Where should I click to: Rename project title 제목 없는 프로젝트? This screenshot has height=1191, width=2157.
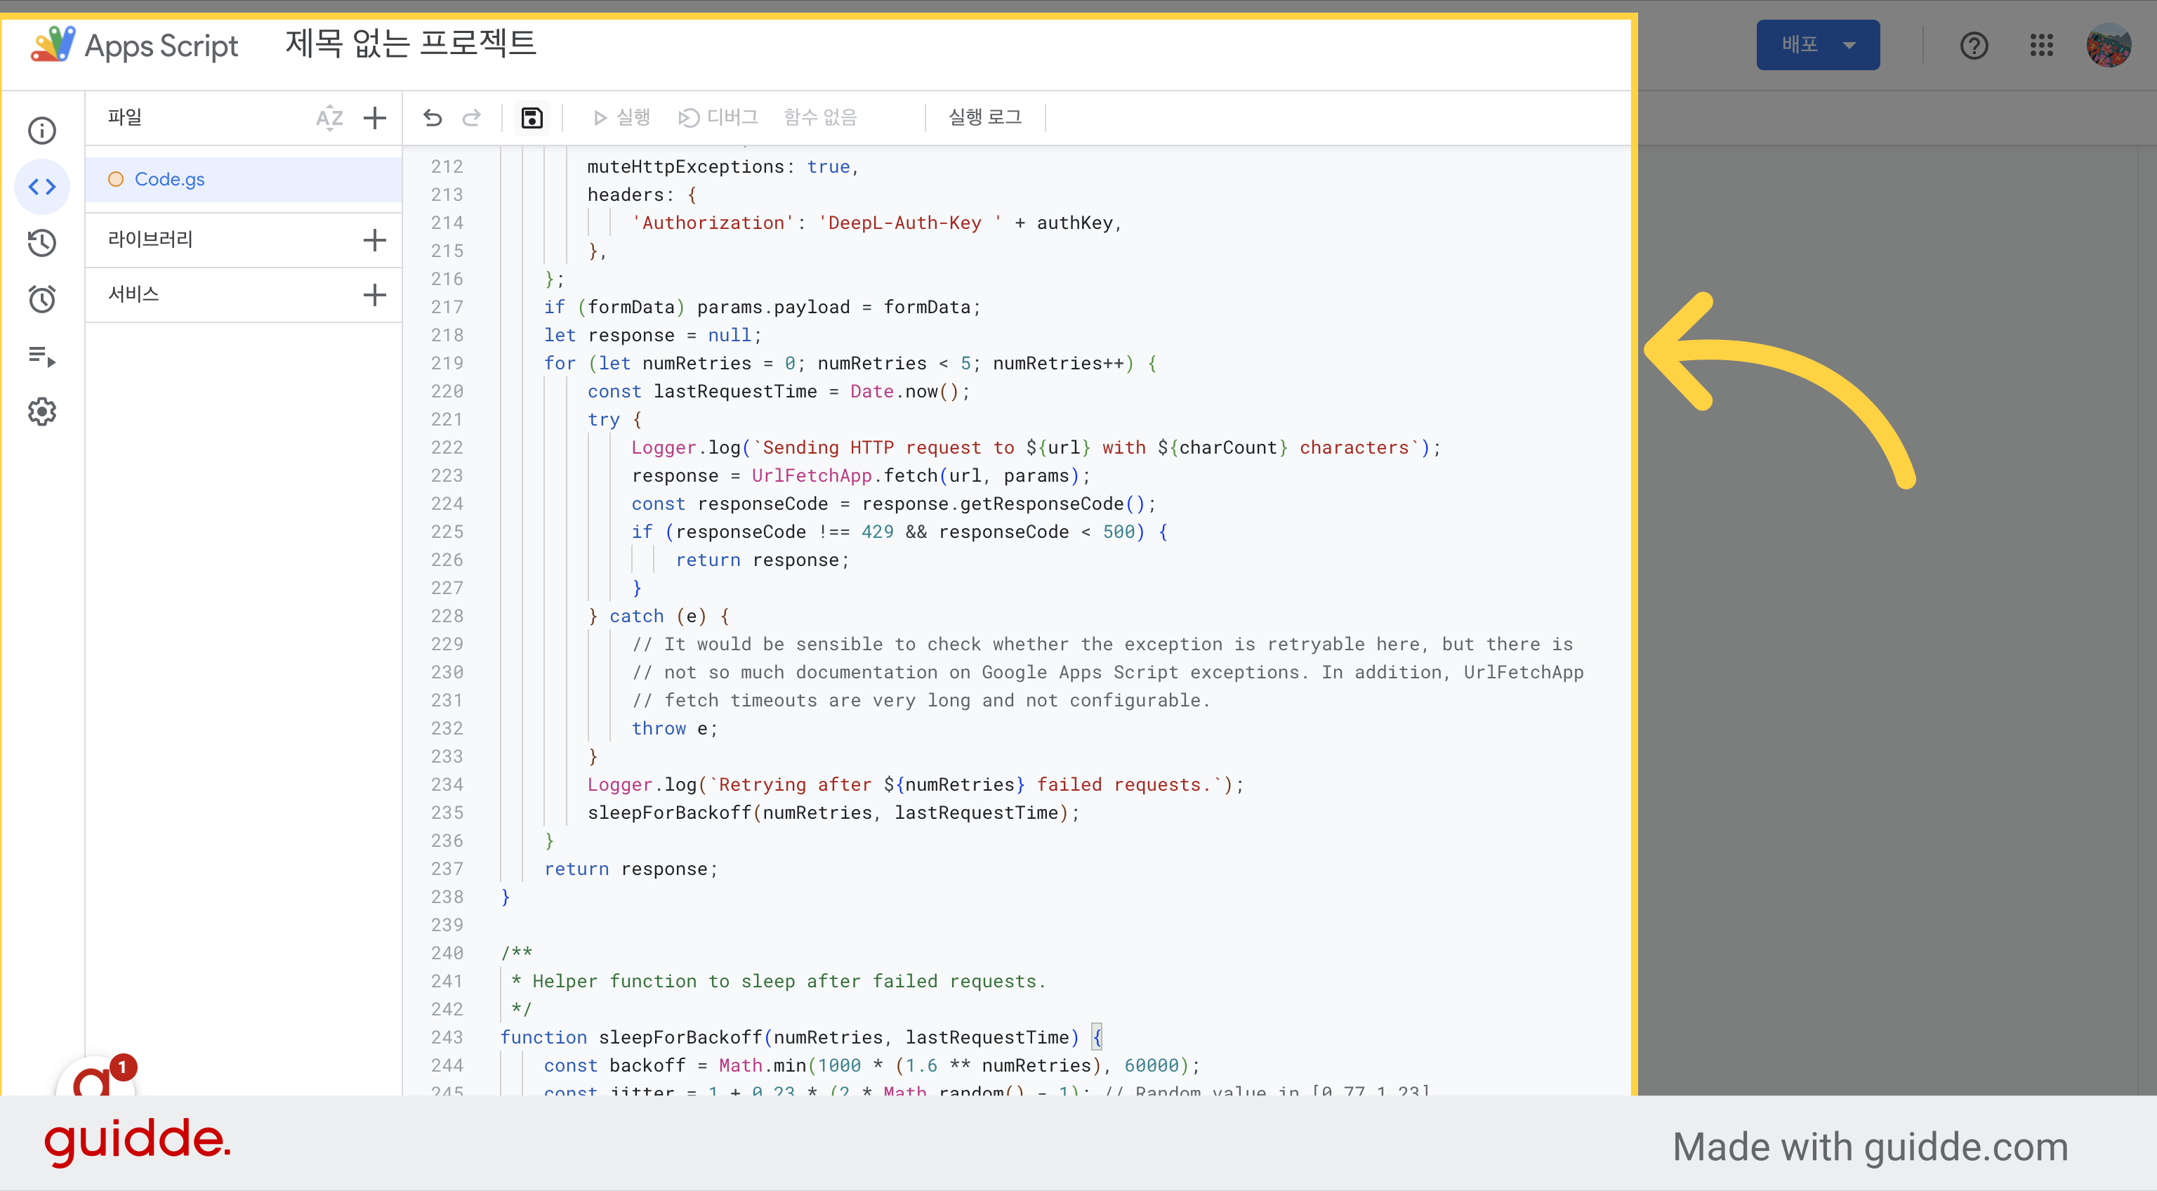pos(410,44)
